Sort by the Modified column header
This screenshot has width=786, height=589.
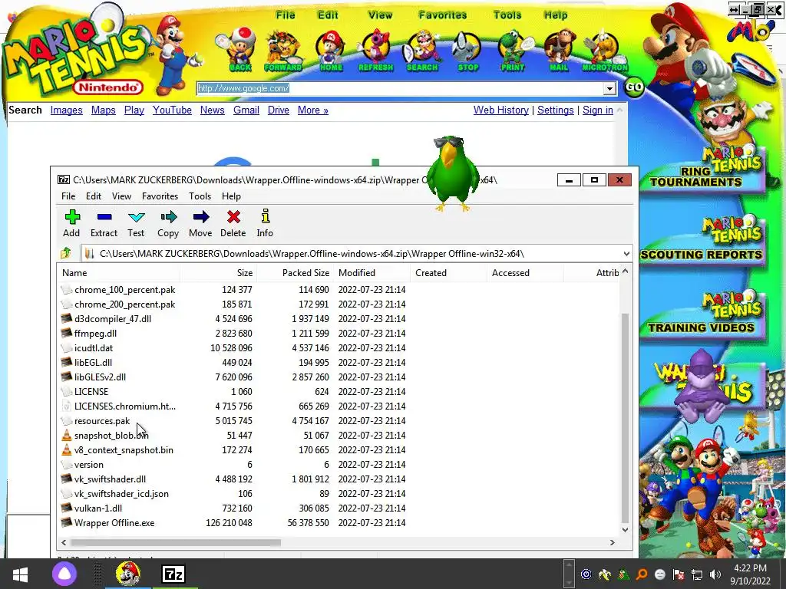(372, 273)
